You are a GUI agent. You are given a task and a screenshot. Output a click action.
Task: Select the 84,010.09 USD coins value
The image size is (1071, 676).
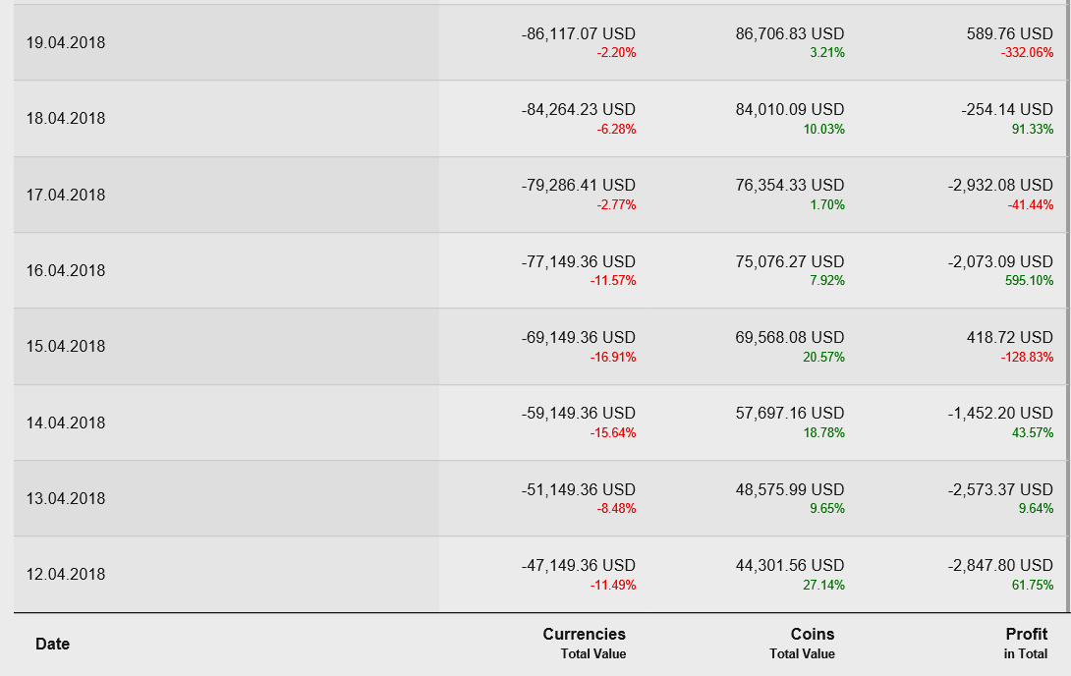[x=789, y=109]
